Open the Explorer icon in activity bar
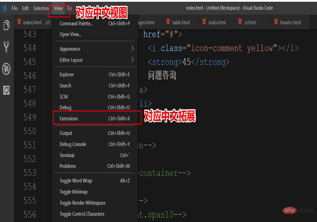 [x=6, y=25]
